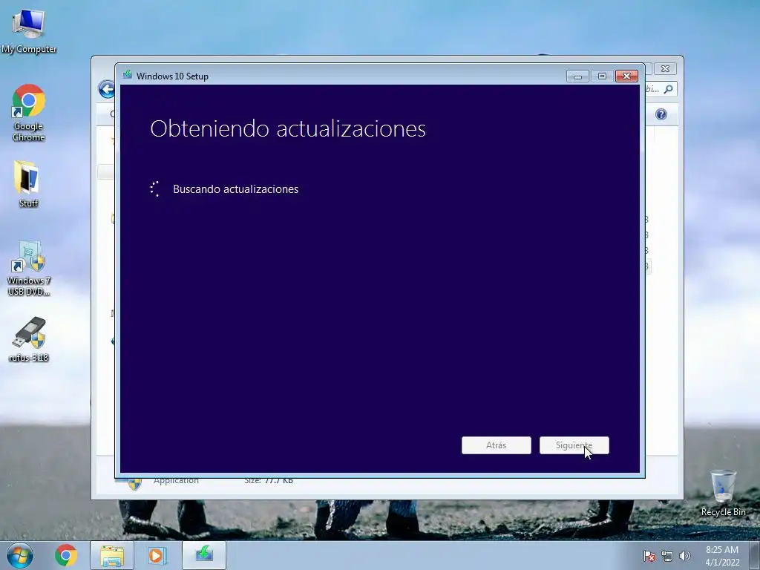Switch to File Explorer taskbar button
Viewport: 760px width, 570px height.
112,555
